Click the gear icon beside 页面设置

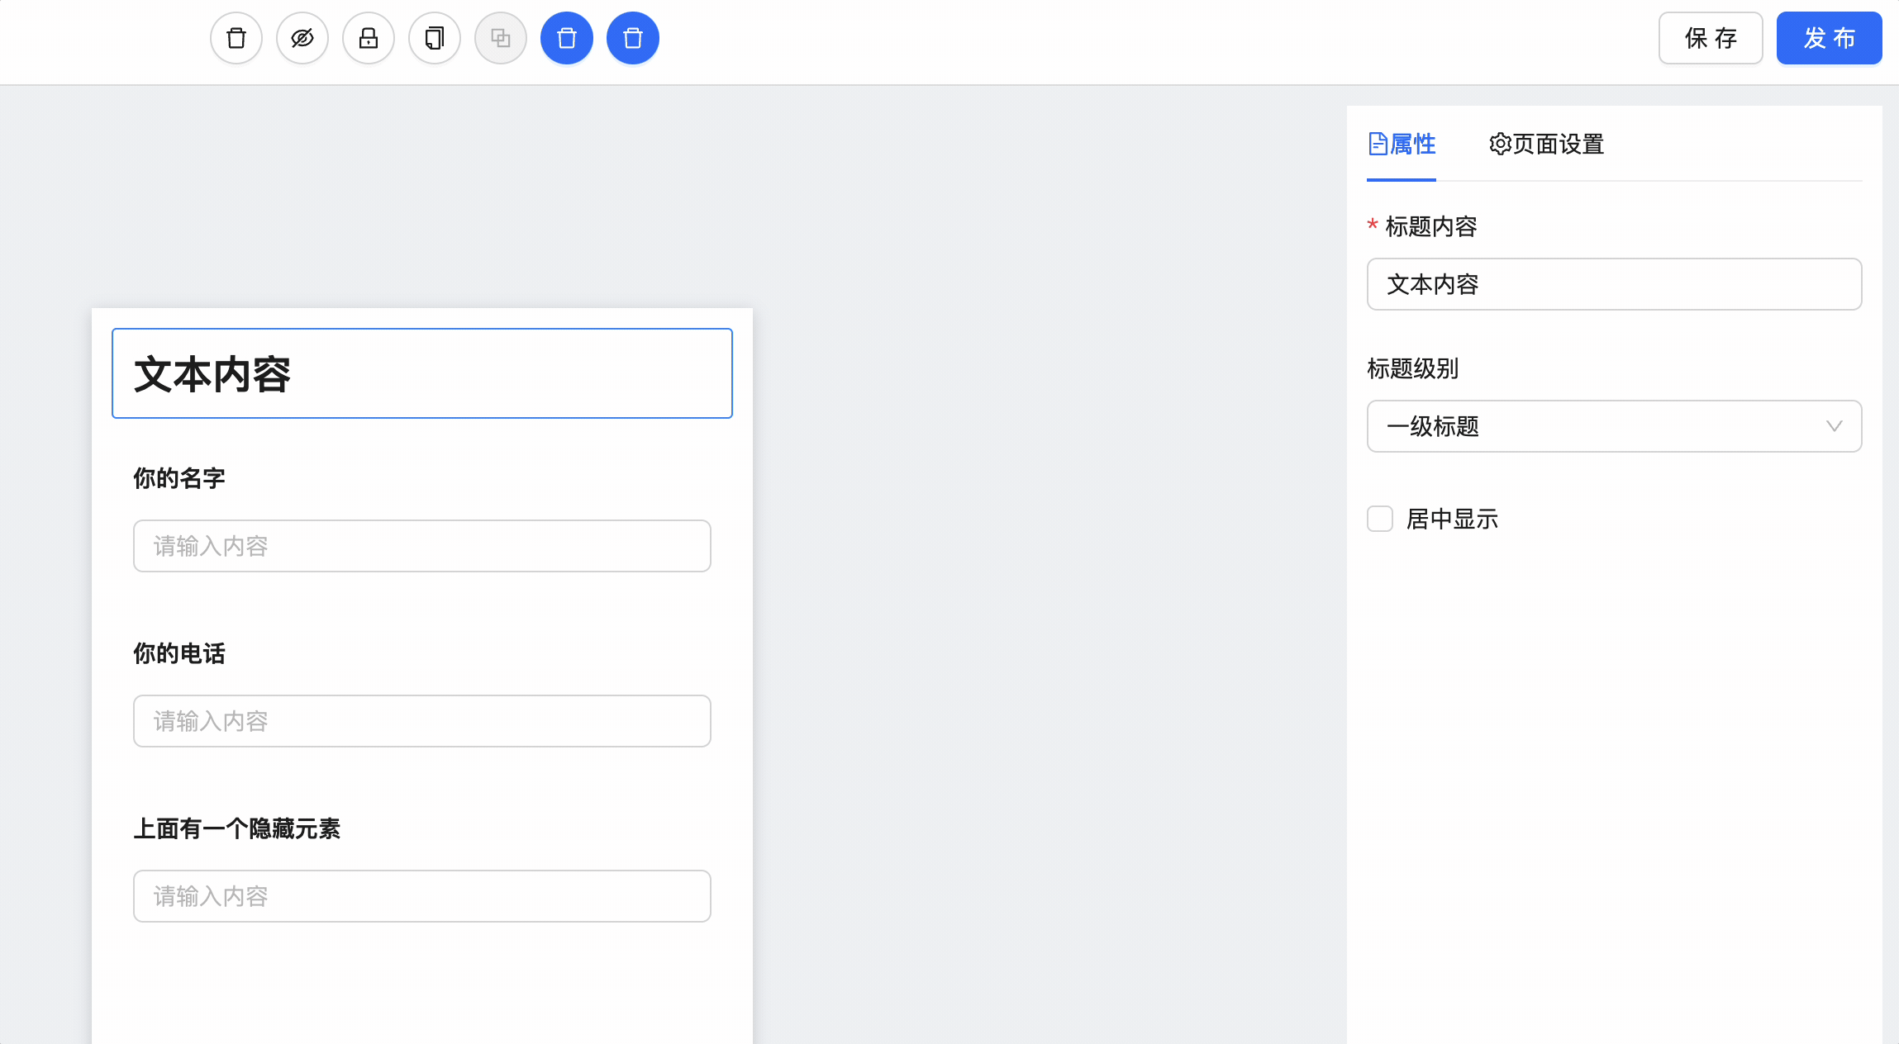[1500, 144]
